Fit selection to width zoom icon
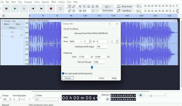Image resolution: width=182 pixels, height=106 pixels. [89, 6]
